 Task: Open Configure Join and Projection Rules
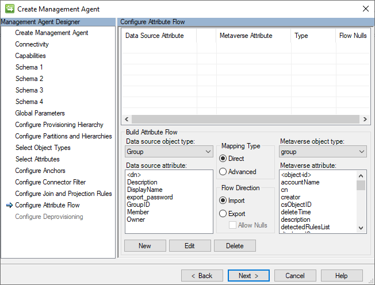point(63,194)
